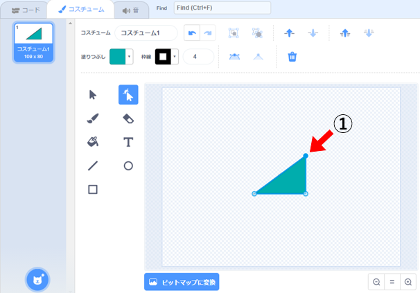Delete selection with trash icon
Screen dimensions: 420x293
pos(292,57)
